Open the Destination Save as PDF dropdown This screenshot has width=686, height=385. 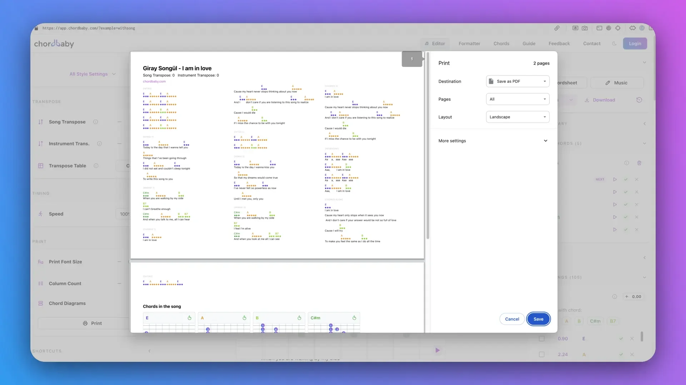pyautogui.click(x=517, y=81)
